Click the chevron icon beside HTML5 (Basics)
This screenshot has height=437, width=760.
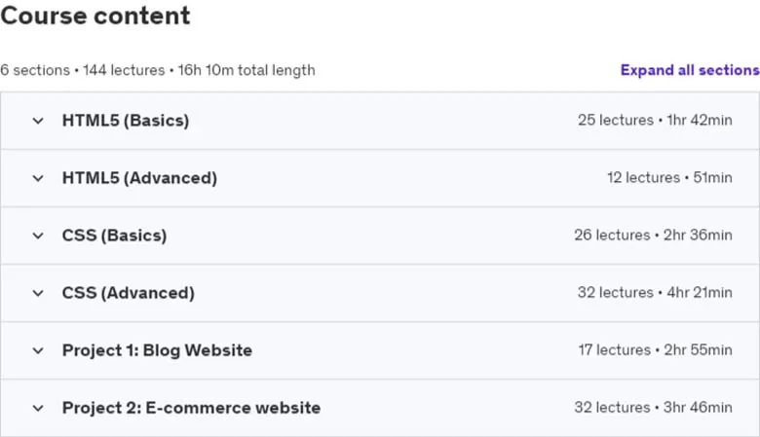38,121
